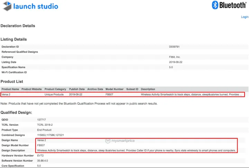
Task: Click the Declaration ID value D039791
Action: point(174,47)
